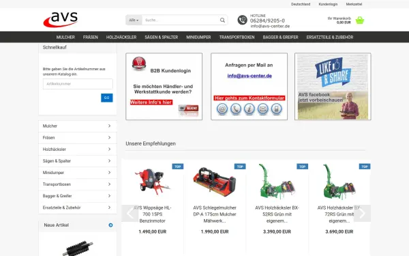Click the AVS logo
409x256 pixels.
click(x=61, y=20)
